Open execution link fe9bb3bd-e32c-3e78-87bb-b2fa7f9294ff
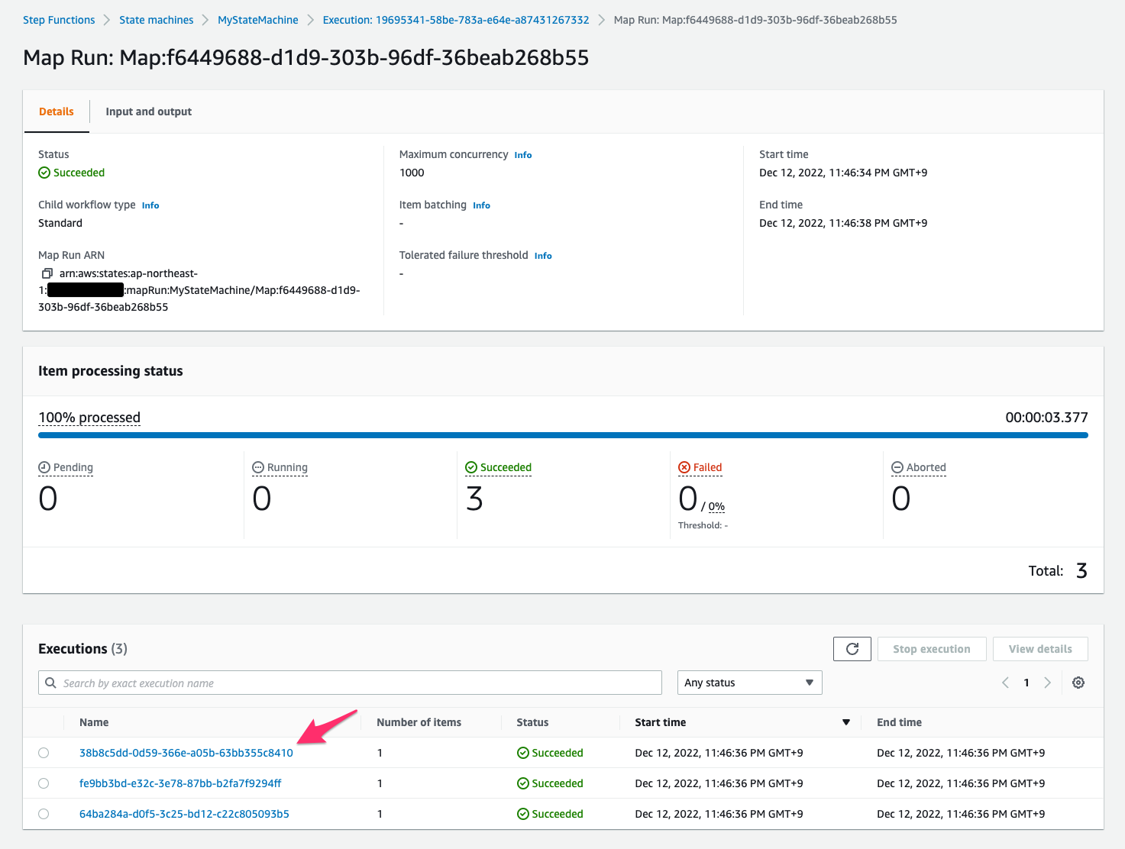 pyautogui.click(x=180, y=783)
